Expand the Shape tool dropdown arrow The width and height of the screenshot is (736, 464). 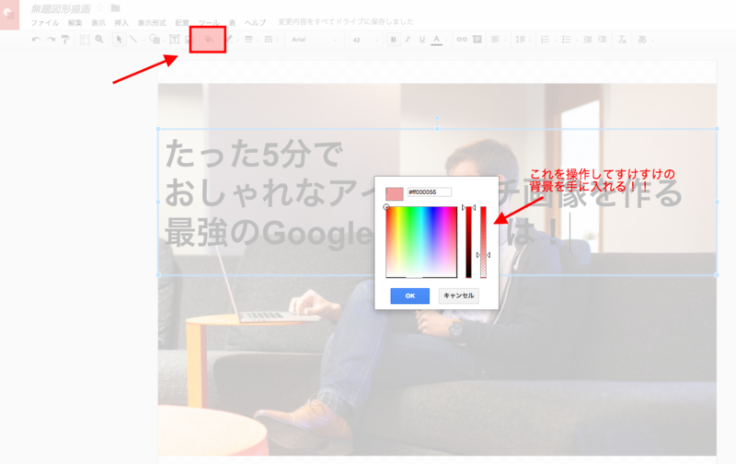tap(164, 40)
